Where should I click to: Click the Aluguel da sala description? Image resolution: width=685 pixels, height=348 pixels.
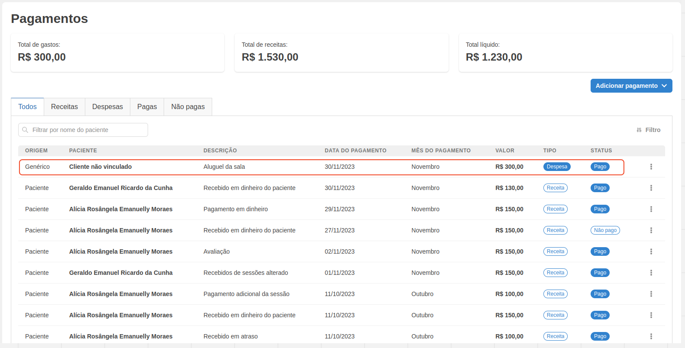pyautogui.click(x=224, y=167)
